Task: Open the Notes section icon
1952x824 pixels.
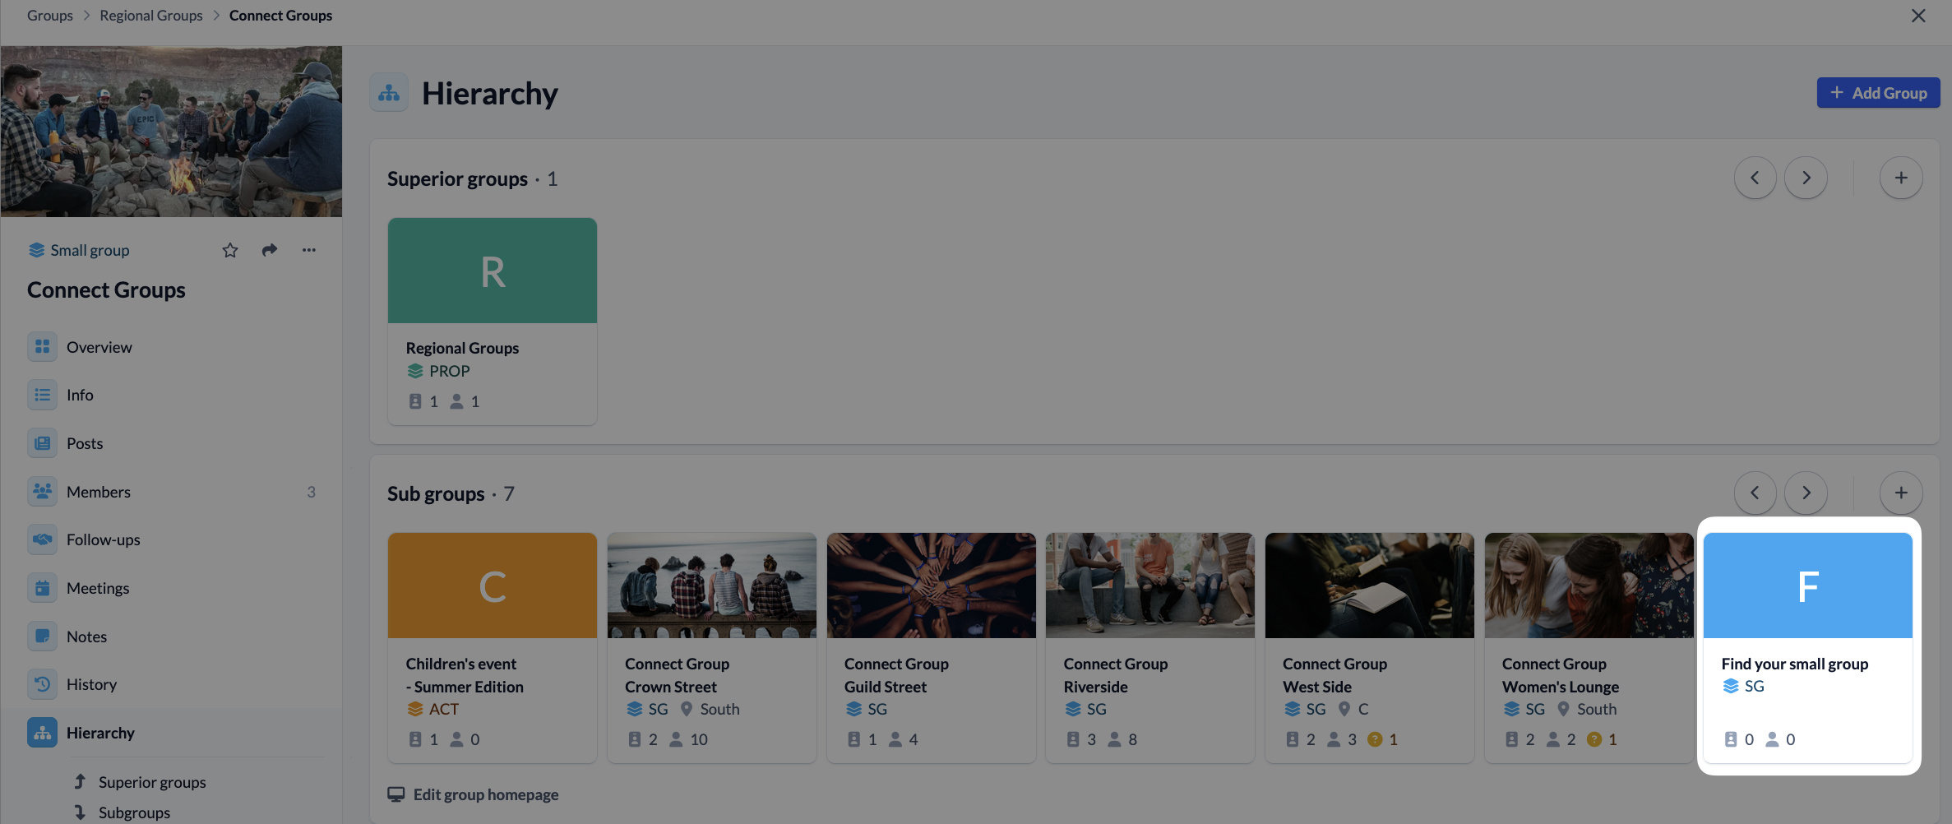Action: click(42, 637)
